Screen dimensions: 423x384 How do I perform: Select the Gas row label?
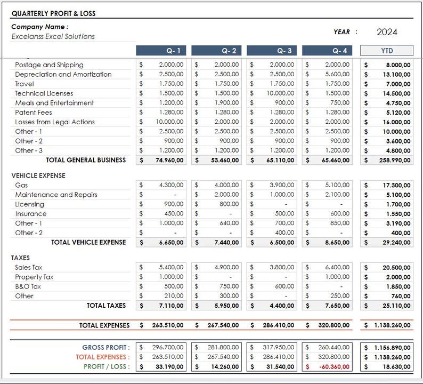pos(21,185)
